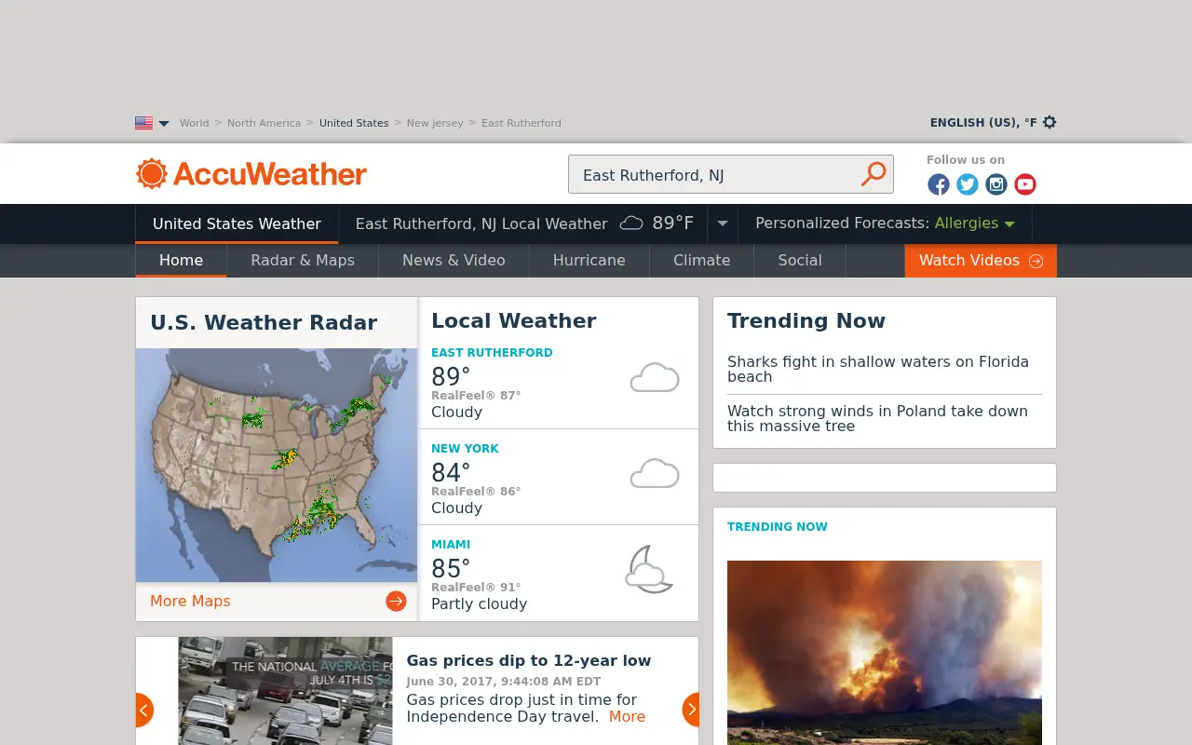Click the cloud icon in navigation bar

pyautogui.click(x=631, y=223)
